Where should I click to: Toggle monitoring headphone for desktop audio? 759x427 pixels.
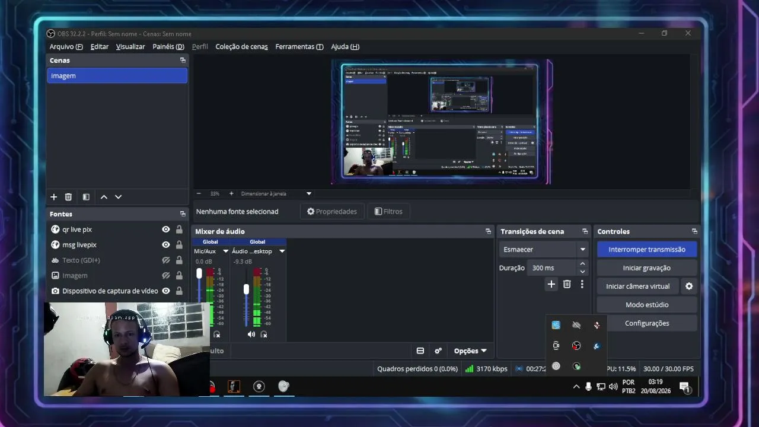[x=264, y=334]
